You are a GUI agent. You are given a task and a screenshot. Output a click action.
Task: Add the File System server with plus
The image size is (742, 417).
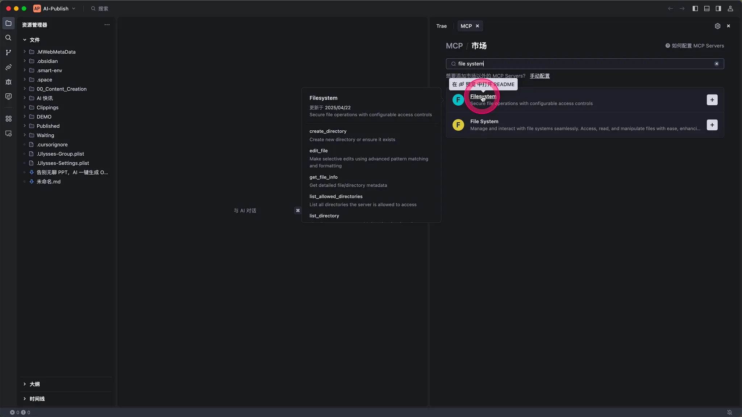(712, 125)
